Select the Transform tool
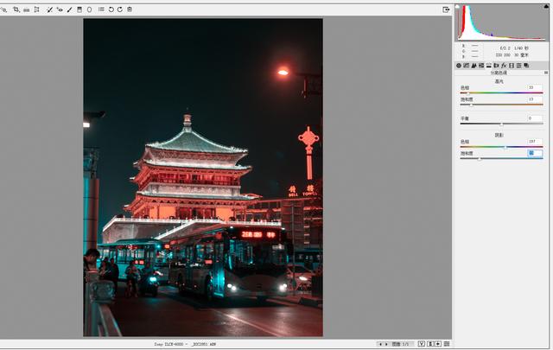Screen dimensions: 553x350 [x=36, y=10]
